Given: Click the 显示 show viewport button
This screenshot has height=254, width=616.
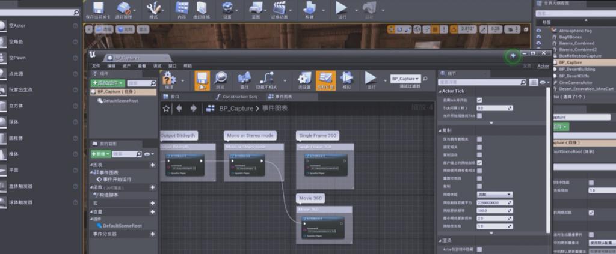Looking at the screenshot, I should [x=143, y=29].
